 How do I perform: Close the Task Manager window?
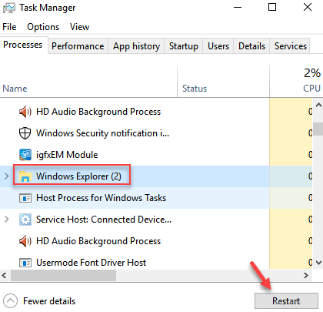pos(308,7)
